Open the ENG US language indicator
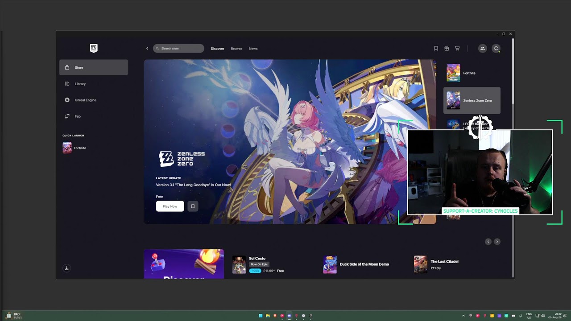This screenshot has width=571, height=321. (529, 316)
